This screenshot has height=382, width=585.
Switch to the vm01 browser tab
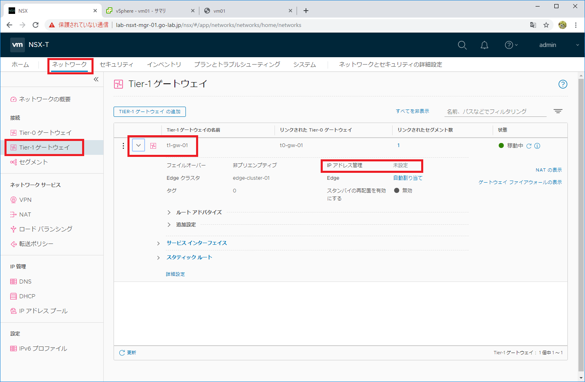point(248,11)
